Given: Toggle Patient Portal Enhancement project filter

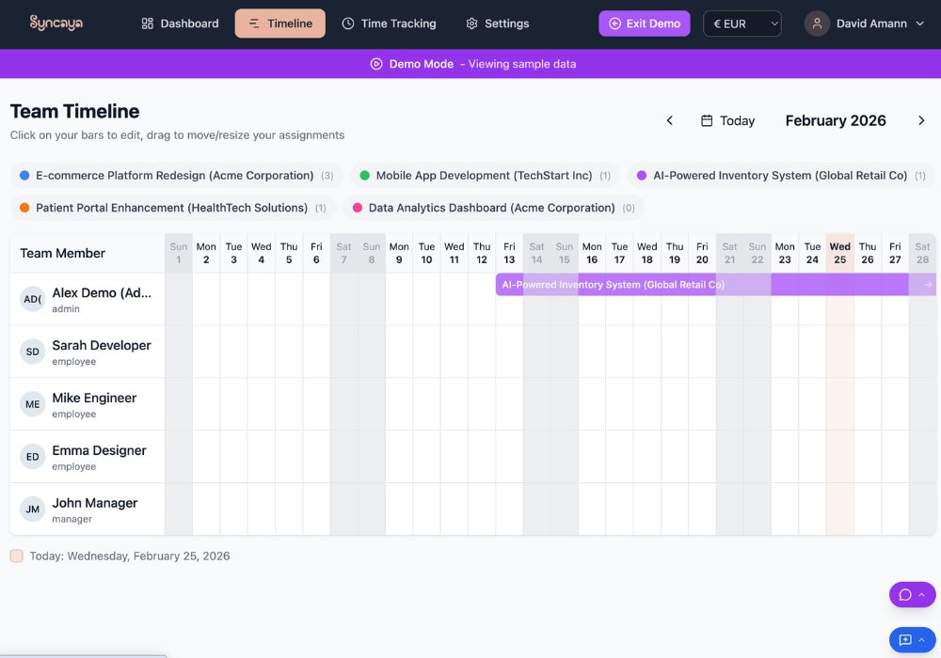Looking at the screenshot, I should pyautogui.click(x=172, y=208).
